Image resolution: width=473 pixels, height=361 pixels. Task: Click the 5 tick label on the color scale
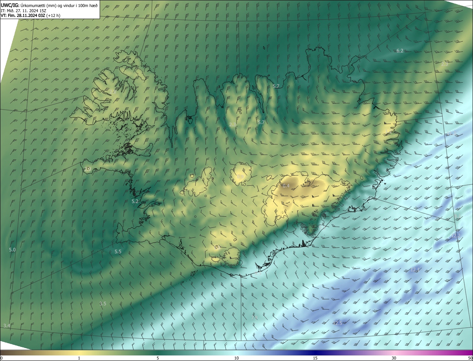[158, 358]
